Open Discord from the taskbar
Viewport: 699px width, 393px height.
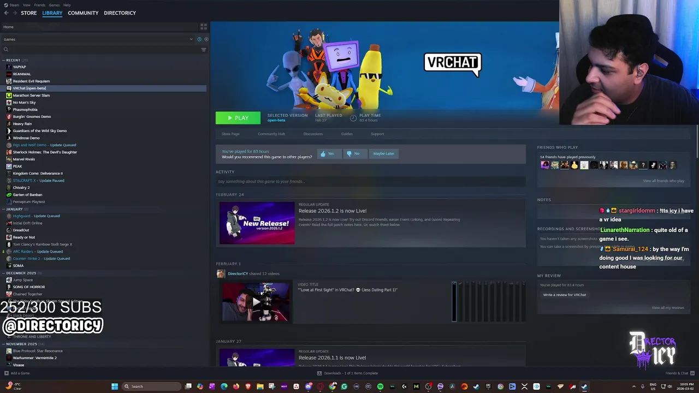[308, 386]
